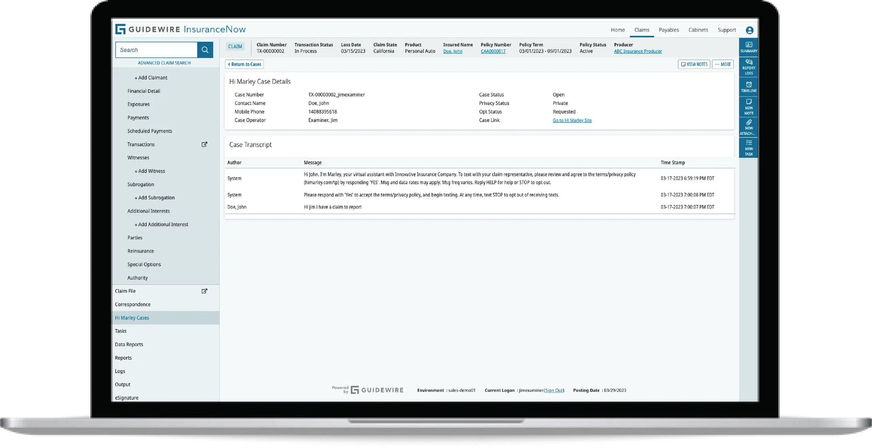872x448 pixels.
Task: Go to the Home tab
Action: (x=618, y=30)
